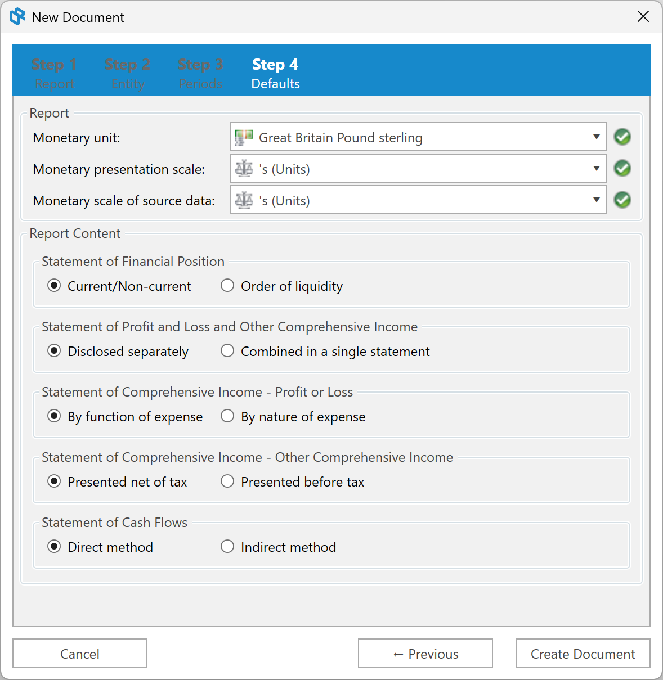Go back with Previous button

(x=425, y=653)
